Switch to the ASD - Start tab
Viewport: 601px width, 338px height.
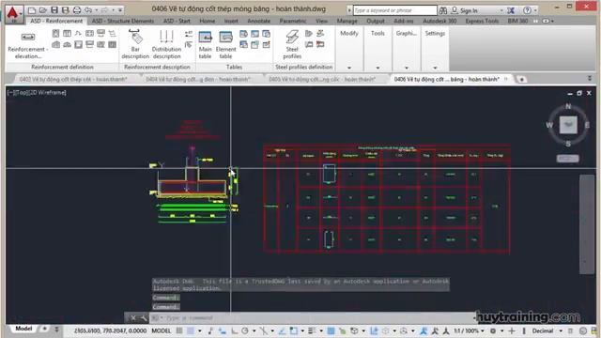pyautogui.click(x=177, y=21)
